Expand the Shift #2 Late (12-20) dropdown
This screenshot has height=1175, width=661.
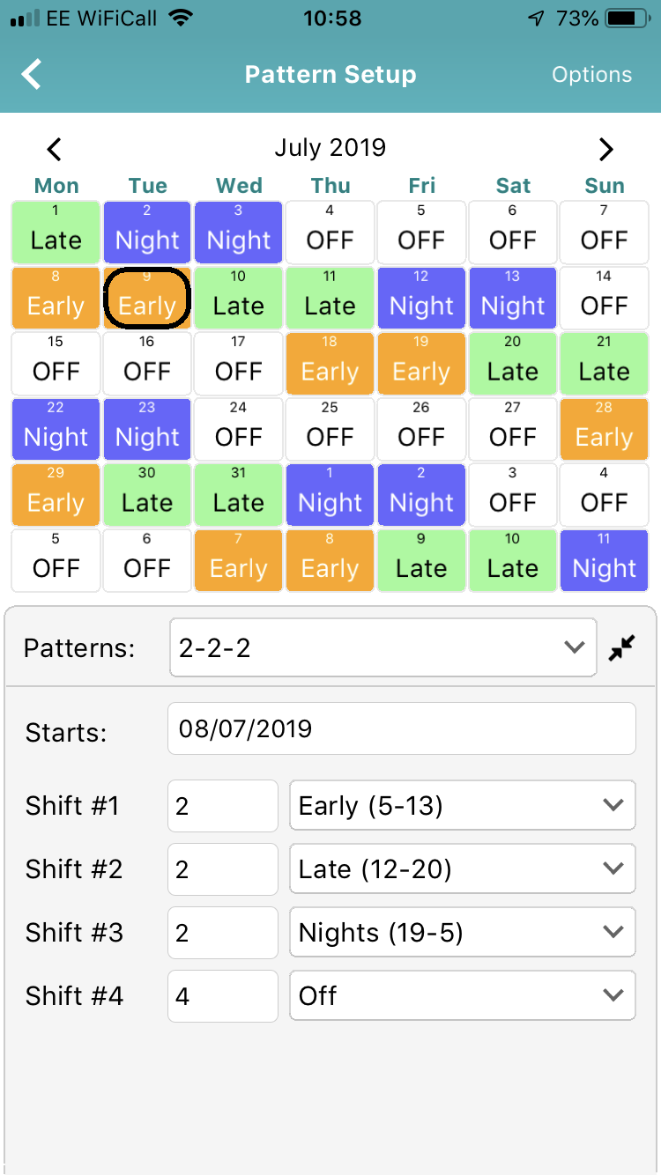[462, 868]
